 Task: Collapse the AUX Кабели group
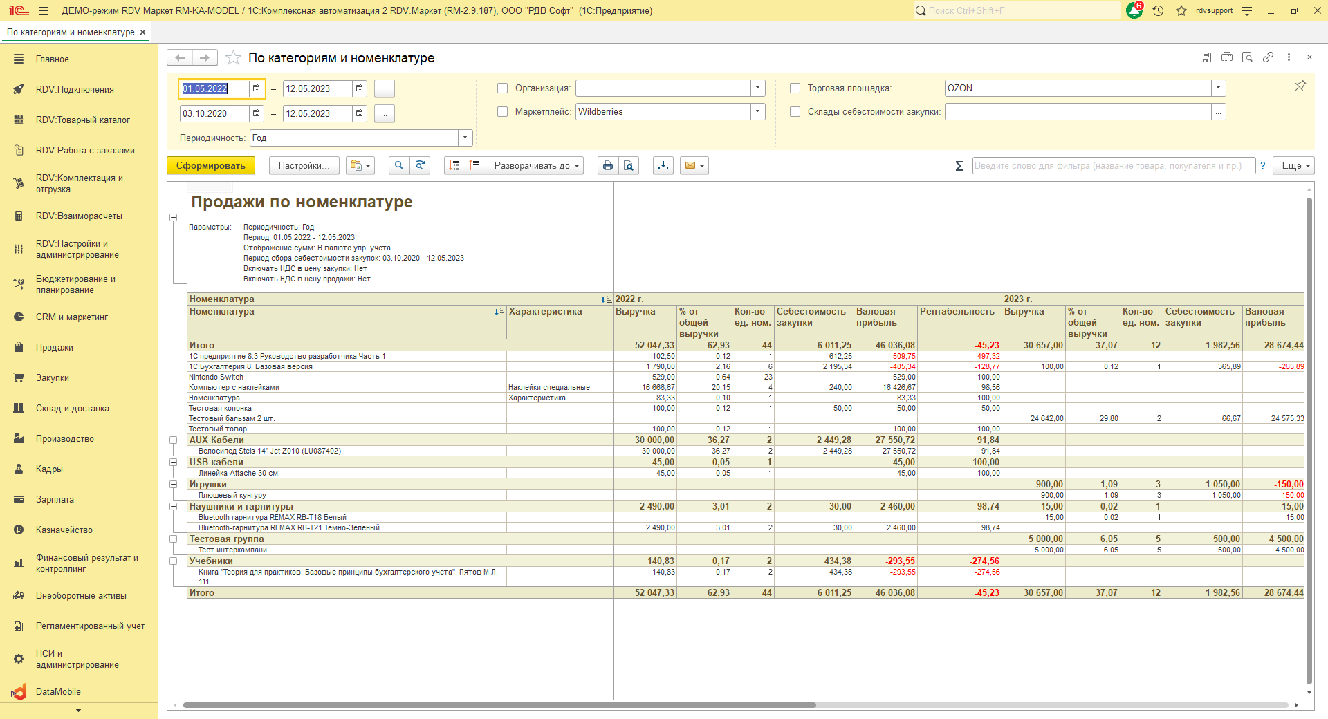coord(174,440)
